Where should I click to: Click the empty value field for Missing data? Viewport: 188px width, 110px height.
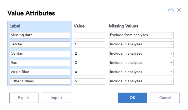[x=89, y=35]
